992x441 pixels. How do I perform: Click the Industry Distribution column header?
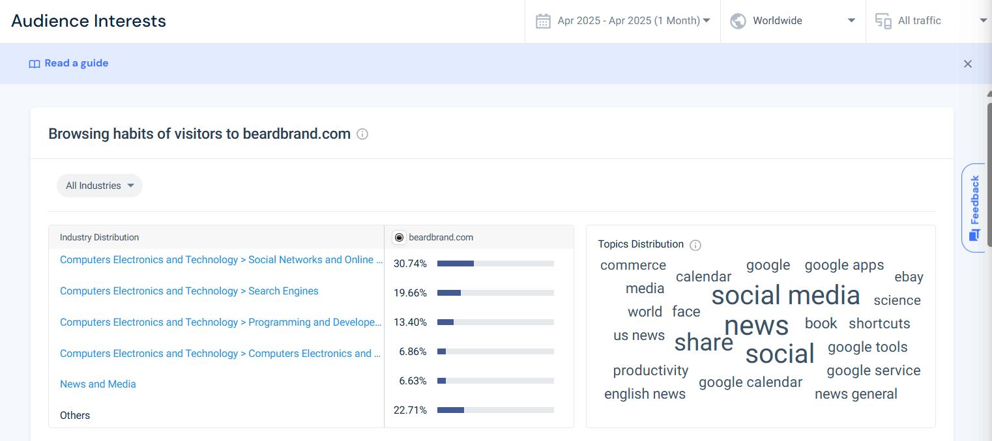99,237
